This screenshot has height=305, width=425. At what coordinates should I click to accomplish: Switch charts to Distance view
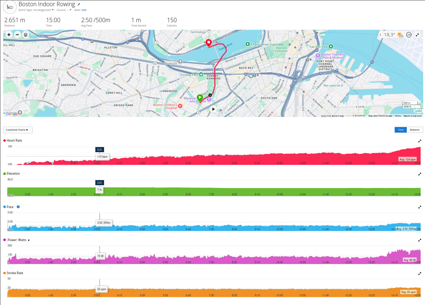414,130
